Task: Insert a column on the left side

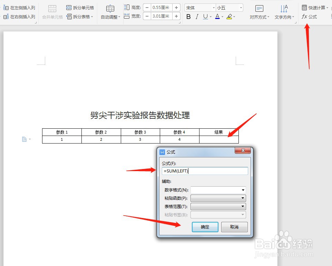Action: pyautogui.click(x=19, y=8)
